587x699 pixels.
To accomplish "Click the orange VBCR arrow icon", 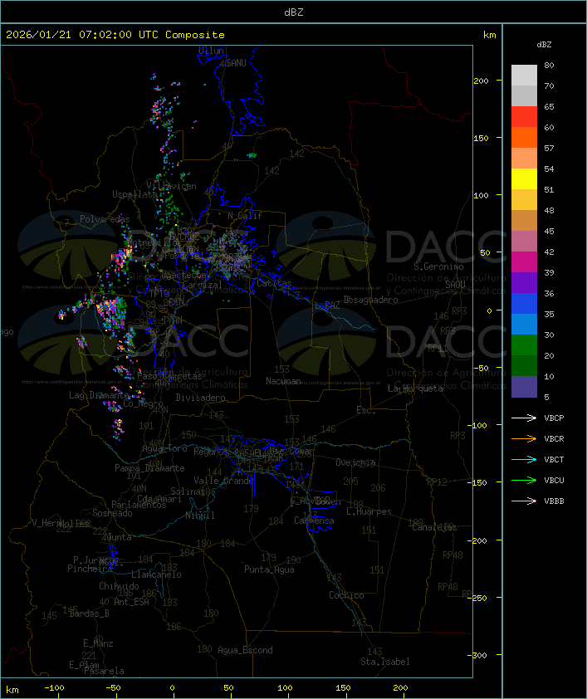I will [524, 438].
